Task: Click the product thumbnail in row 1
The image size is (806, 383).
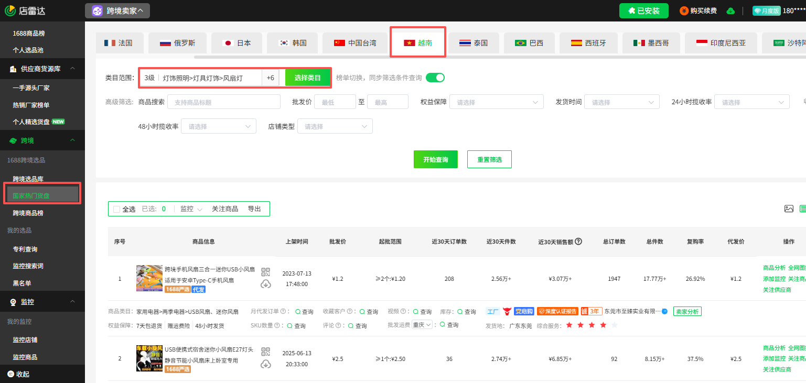Action: click(149, 278)
